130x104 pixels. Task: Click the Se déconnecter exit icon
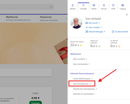(113, 32)
